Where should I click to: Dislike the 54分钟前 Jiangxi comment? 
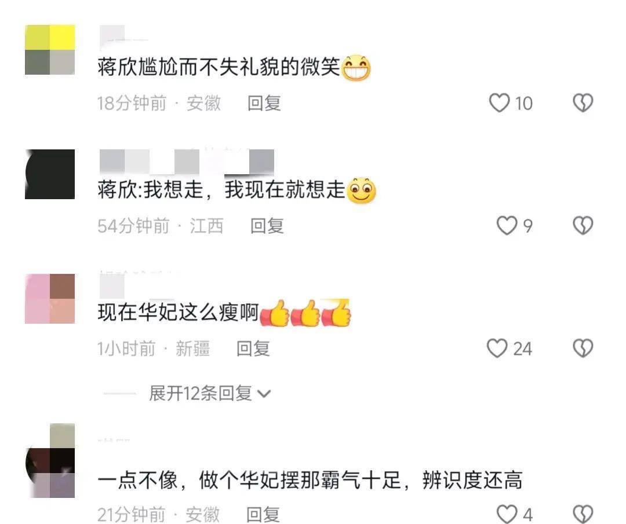point(583,226)
